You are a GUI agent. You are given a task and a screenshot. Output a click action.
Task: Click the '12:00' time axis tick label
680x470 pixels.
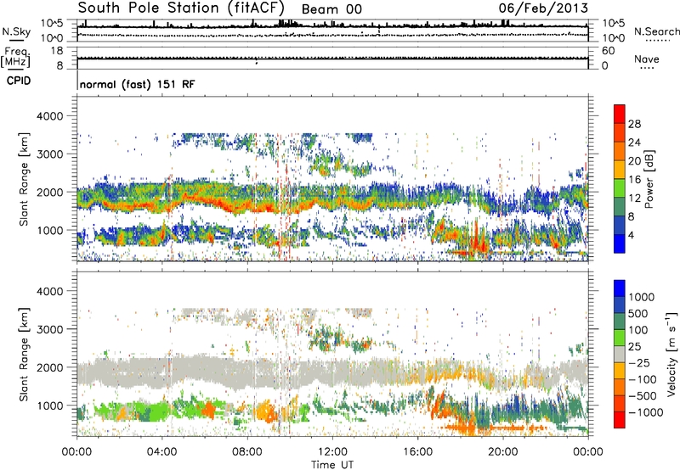[332, 452]
